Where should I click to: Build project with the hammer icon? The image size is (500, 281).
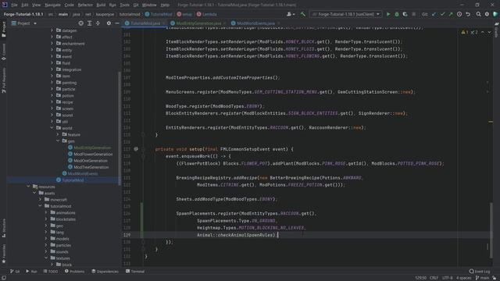(x=303, y=14)
